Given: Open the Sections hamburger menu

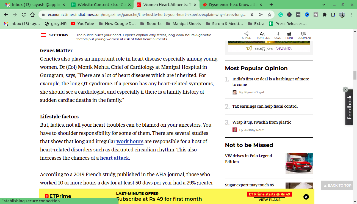Looking at the screenshot, I should point(43,35).
